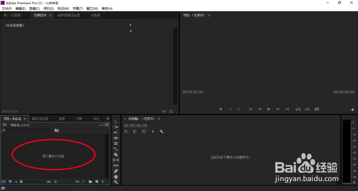Select the Track Select Backward tool
The height and width of the screenshot is (191, 358).
[116, 132]
